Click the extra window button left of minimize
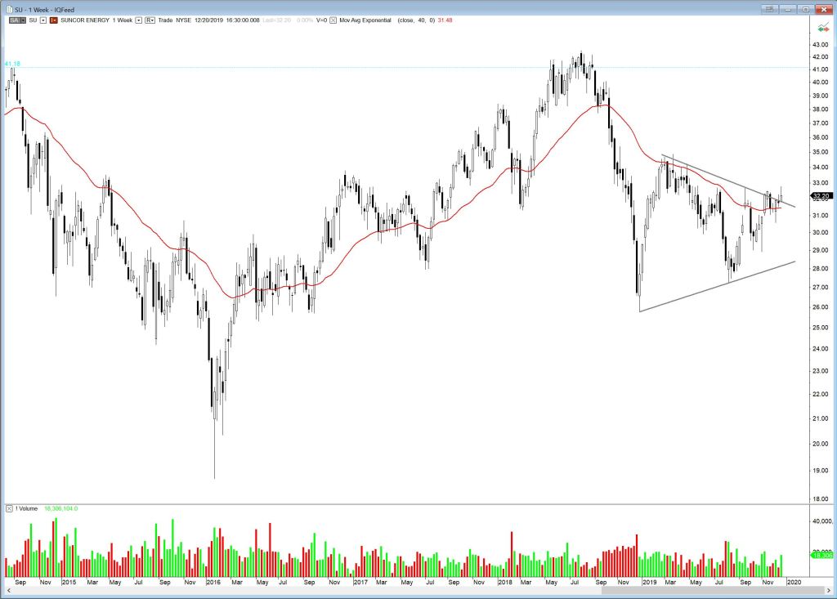The image size is (837, 599). [768, 7]
